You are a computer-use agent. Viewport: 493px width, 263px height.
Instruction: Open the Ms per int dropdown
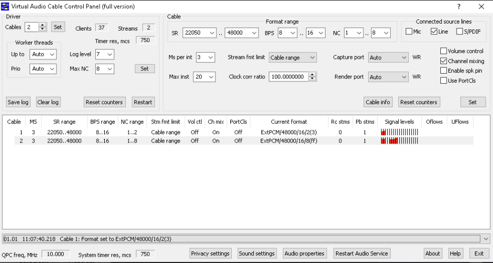pos(205,57)
